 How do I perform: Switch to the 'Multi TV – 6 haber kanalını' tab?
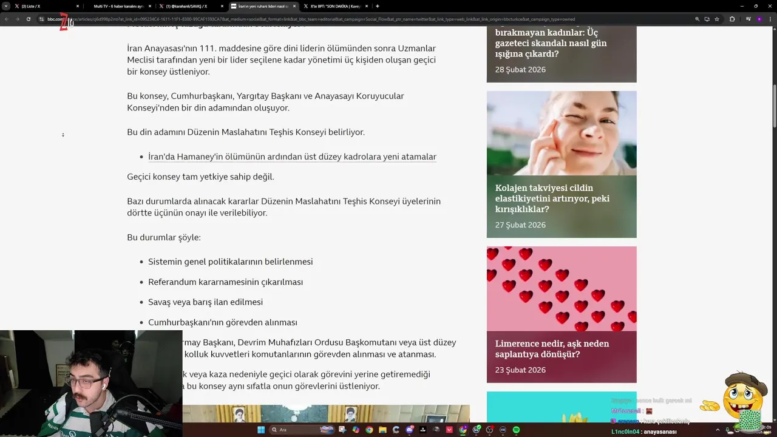coord(118,6)
